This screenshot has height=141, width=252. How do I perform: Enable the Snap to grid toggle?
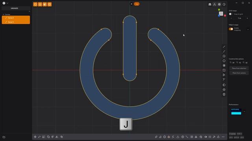coord(231,14)
